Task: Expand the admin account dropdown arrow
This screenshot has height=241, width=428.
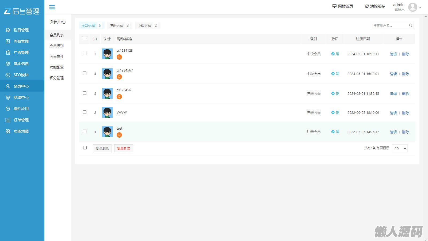Action: 420,7
